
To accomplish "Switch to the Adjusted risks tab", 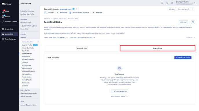I will click(x=82, y=48).
